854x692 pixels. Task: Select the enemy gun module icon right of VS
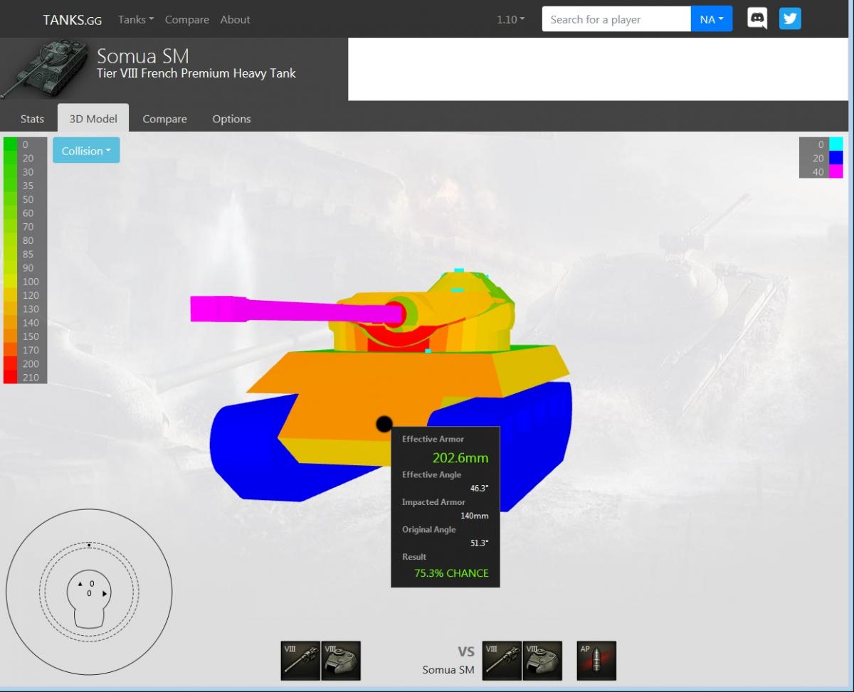(502, 661)
